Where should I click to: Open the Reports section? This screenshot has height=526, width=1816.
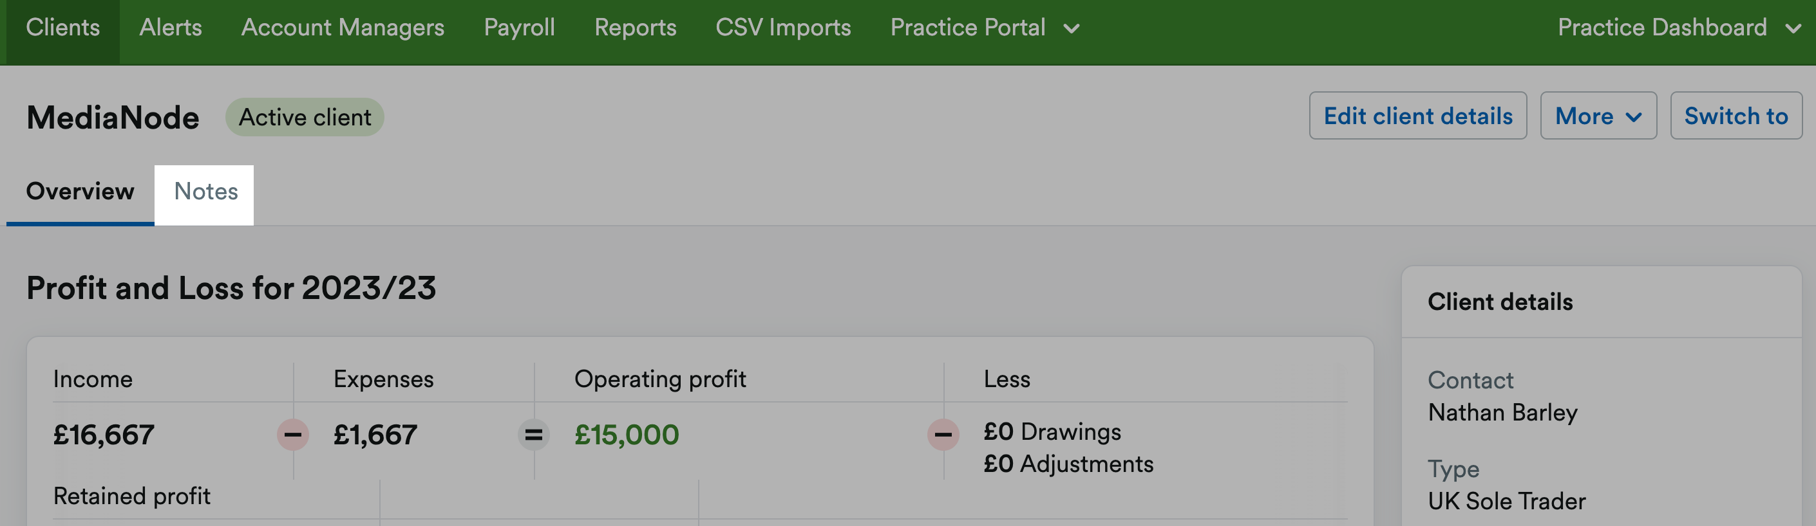click(x=635, y=28)
